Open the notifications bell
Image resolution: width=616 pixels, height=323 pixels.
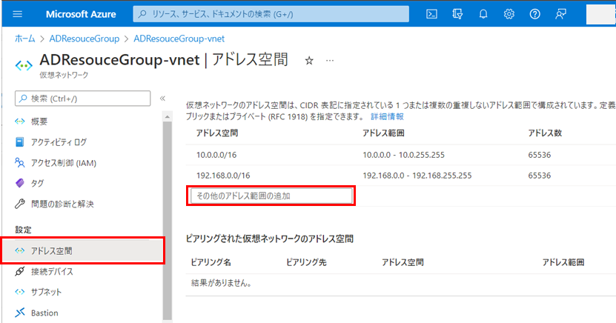click(483, 14)
